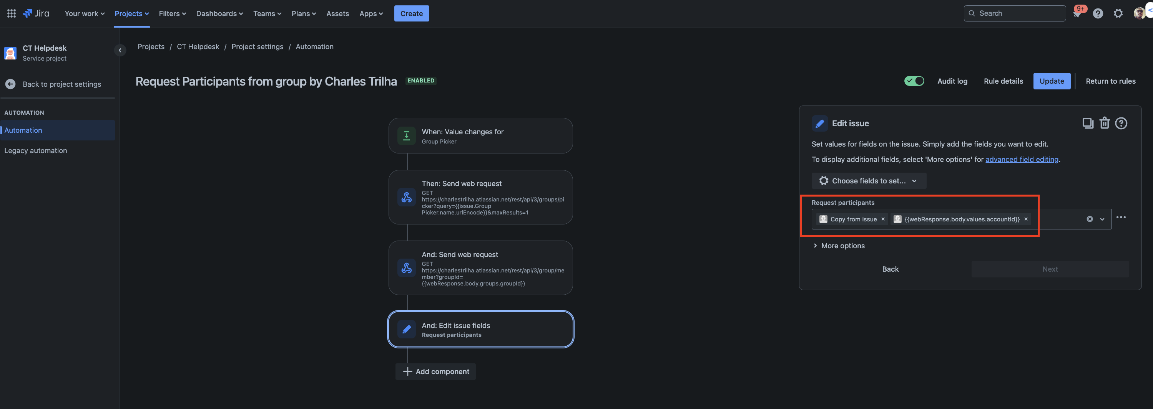The image size is (1153, 409).
Task: Click the Search input field
Action: coord(1014,13)
